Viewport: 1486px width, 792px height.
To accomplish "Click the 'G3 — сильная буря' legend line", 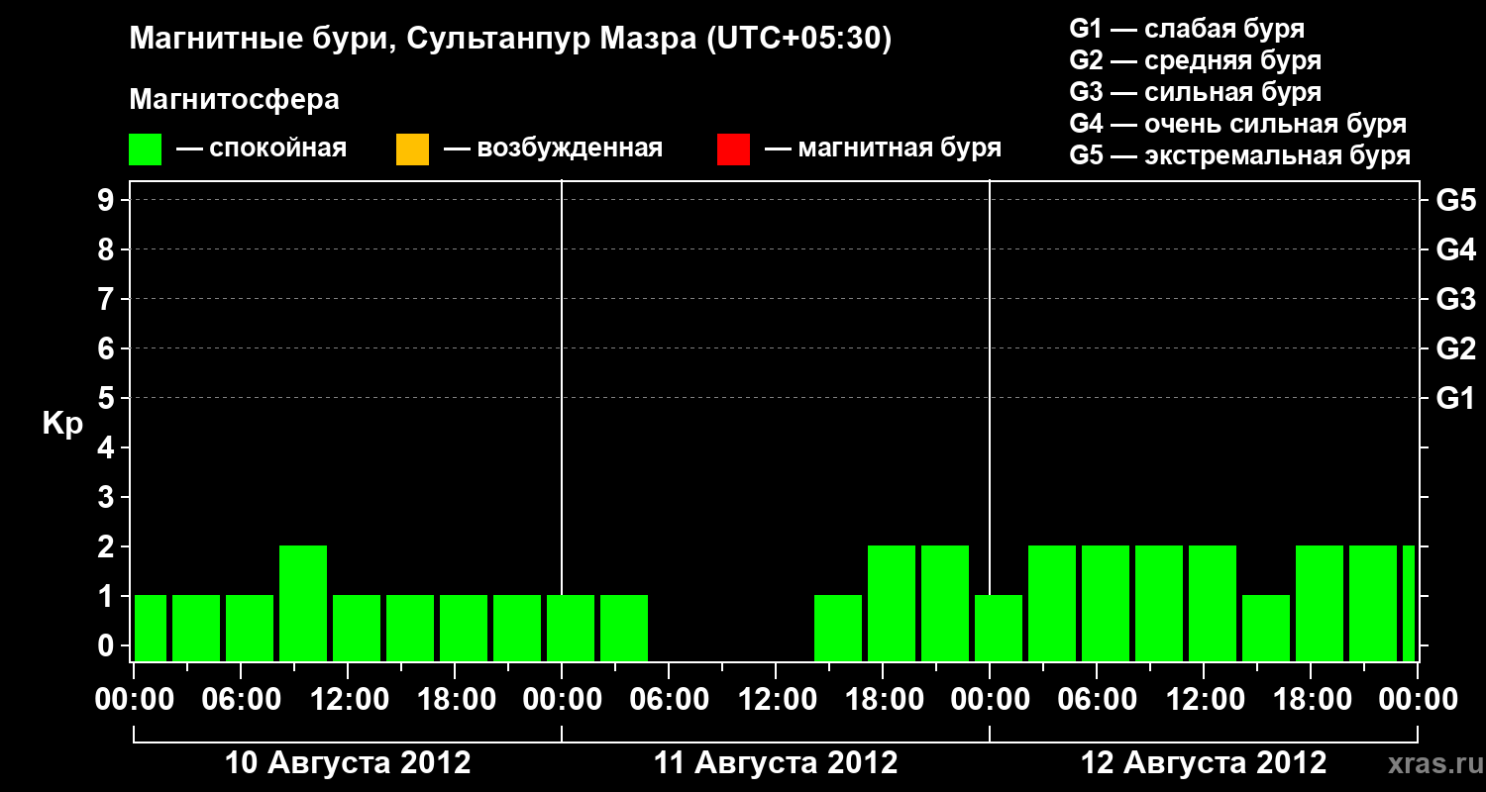I will pos(1195,92).
